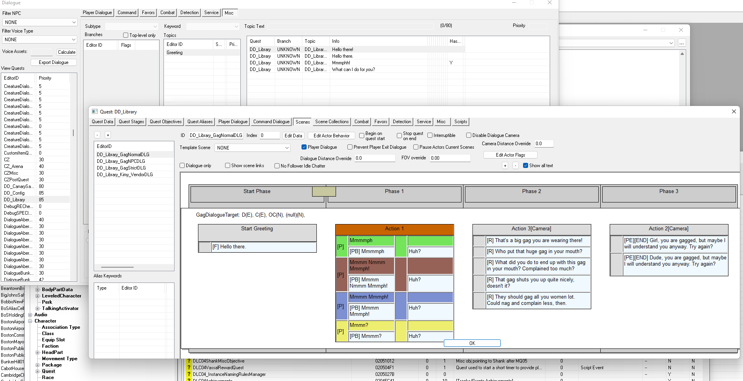Viewport: 743px width, 381px height.
Task: Click the plus button above the scene EditorID list
Action: (x=108, y=135)
